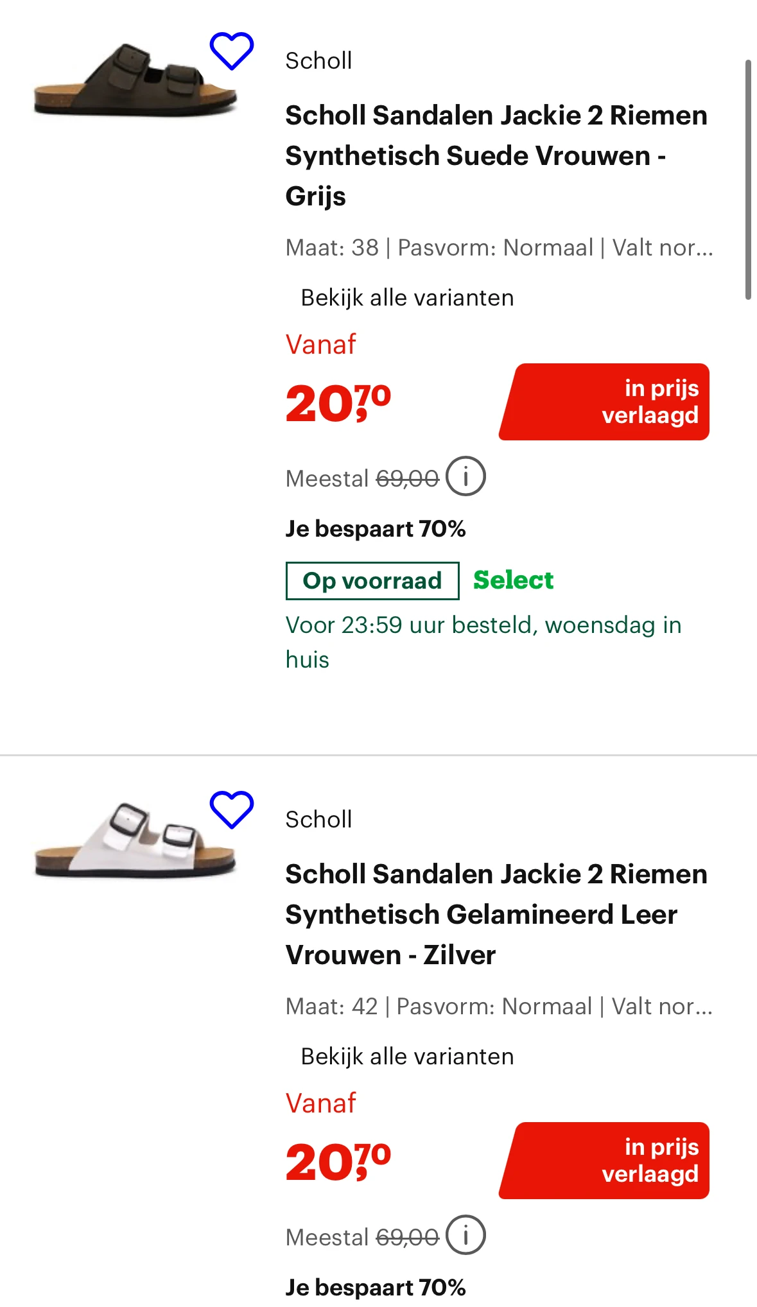
Task: Expand 'Bekijk alle varianten' for silver sandal
Action: point(407,1057)
